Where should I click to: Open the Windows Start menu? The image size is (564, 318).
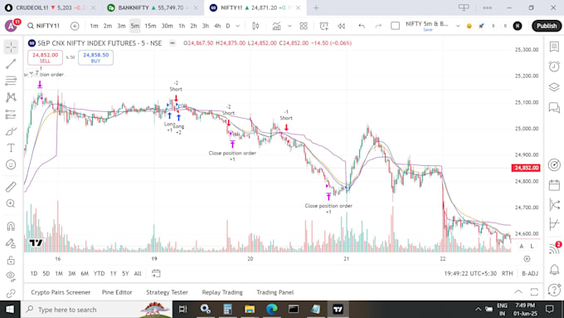pyautogui.click(x=10, y=310)
